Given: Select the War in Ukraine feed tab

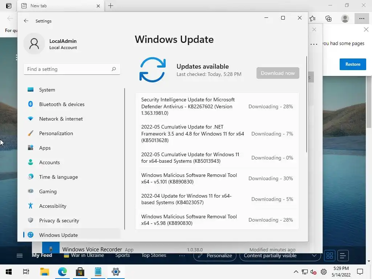Looking at the screenshot, I should pyautogui.click(x=84, y=255).
